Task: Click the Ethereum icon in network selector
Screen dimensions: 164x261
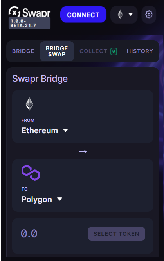Action: tap(120, 15)
